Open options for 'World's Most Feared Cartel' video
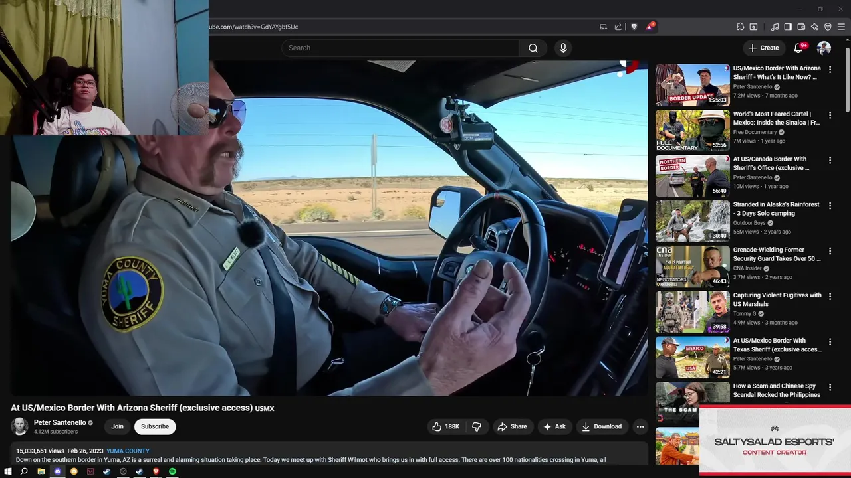 coord(830,115)
